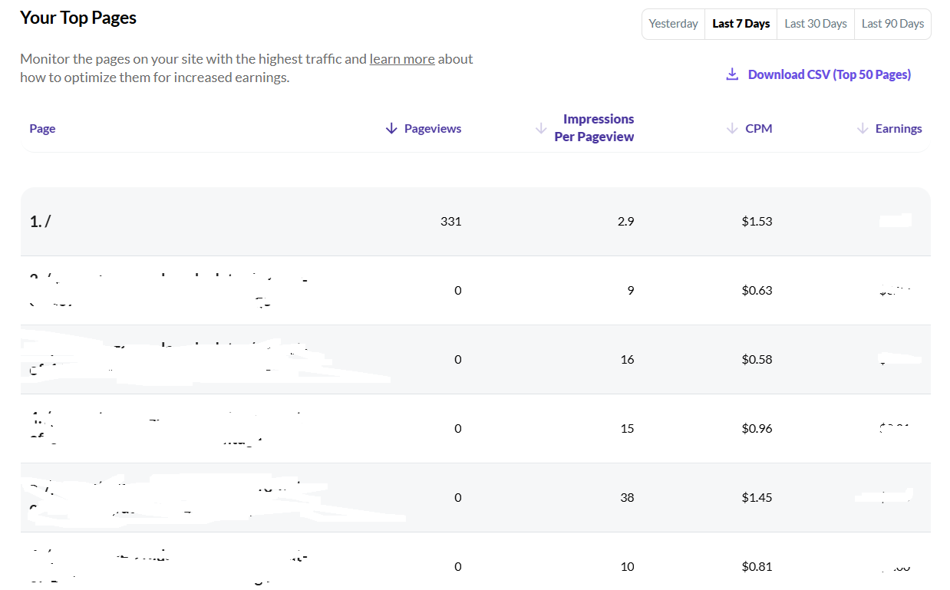Select the Last 7 Days tab
Viewport: 950px width, 590px height.
(x=741, y=24)
